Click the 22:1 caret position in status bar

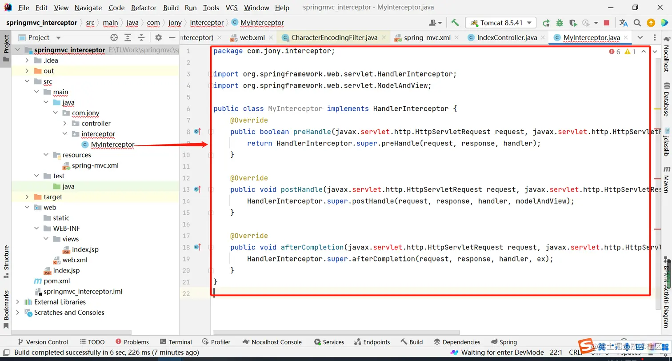[556, 352]
